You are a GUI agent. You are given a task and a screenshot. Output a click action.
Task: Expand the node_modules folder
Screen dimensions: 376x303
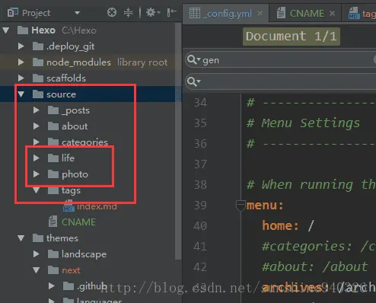21,62
